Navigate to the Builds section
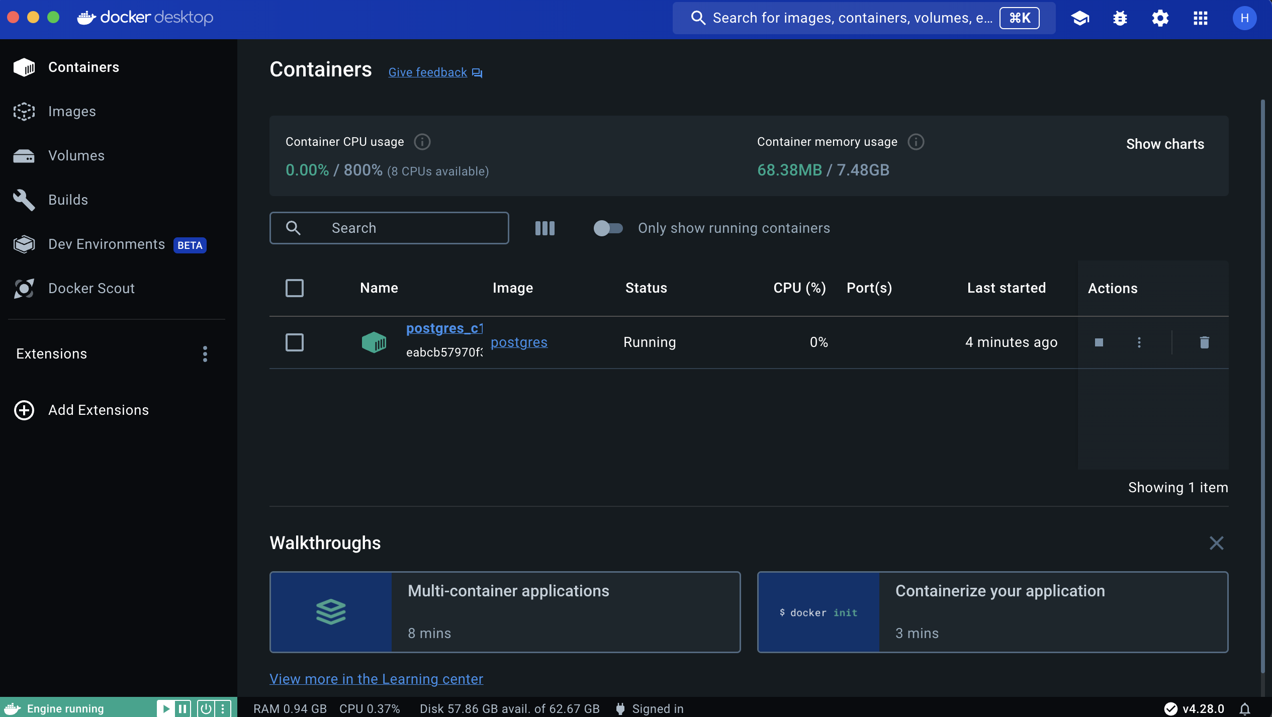Image resolution: width=1272 pixels, height=717 pixels. (119, 200)
